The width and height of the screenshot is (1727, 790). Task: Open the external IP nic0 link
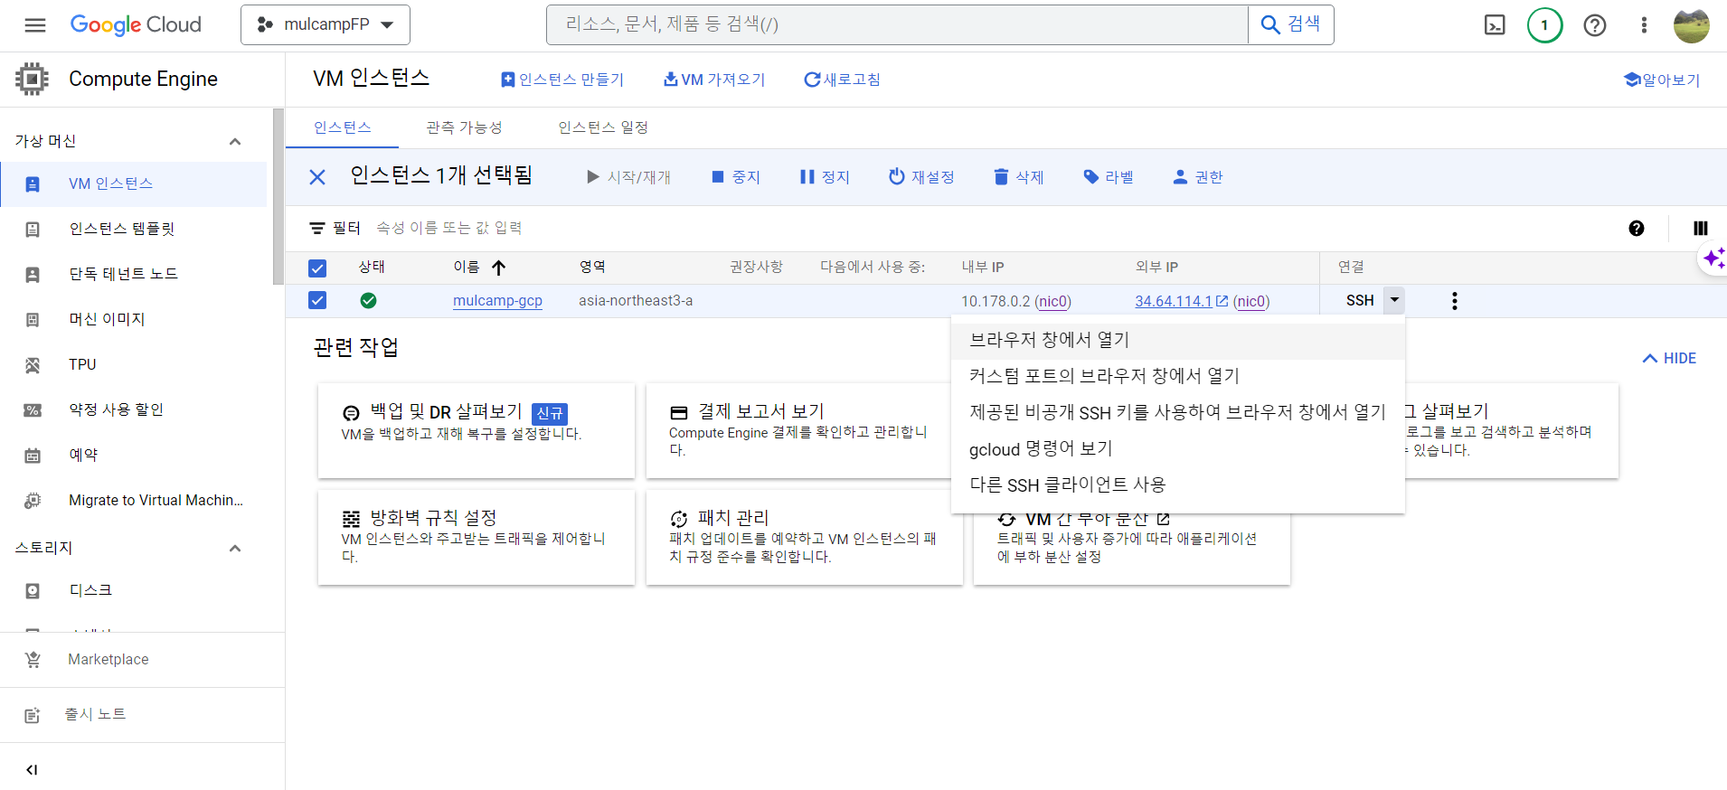[1251, 301]
